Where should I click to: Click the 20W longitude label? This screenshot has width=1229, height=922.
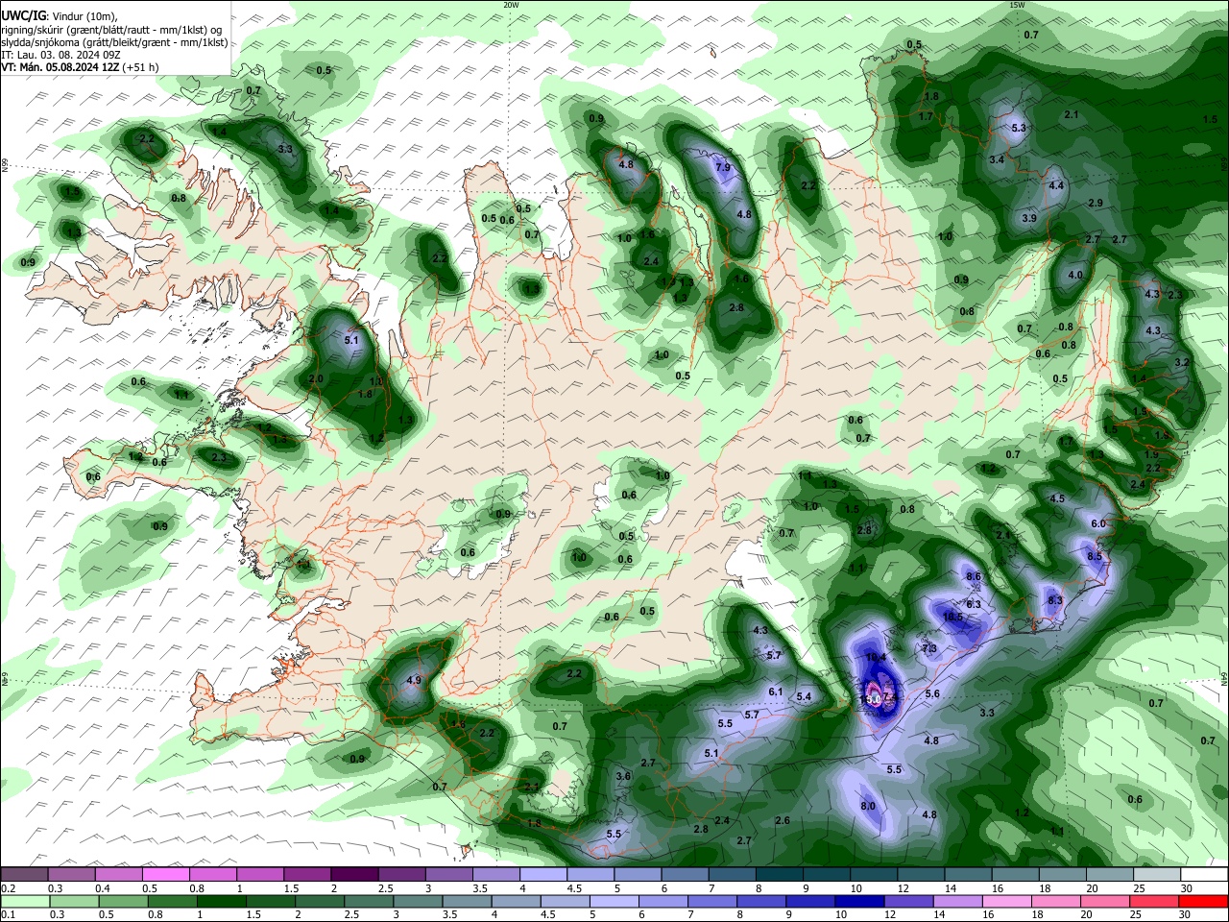(x=511, y=5)
